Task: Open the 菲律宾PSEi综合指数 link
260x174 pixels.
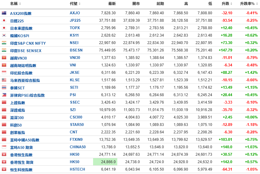Action: click(x=27, y=96)
